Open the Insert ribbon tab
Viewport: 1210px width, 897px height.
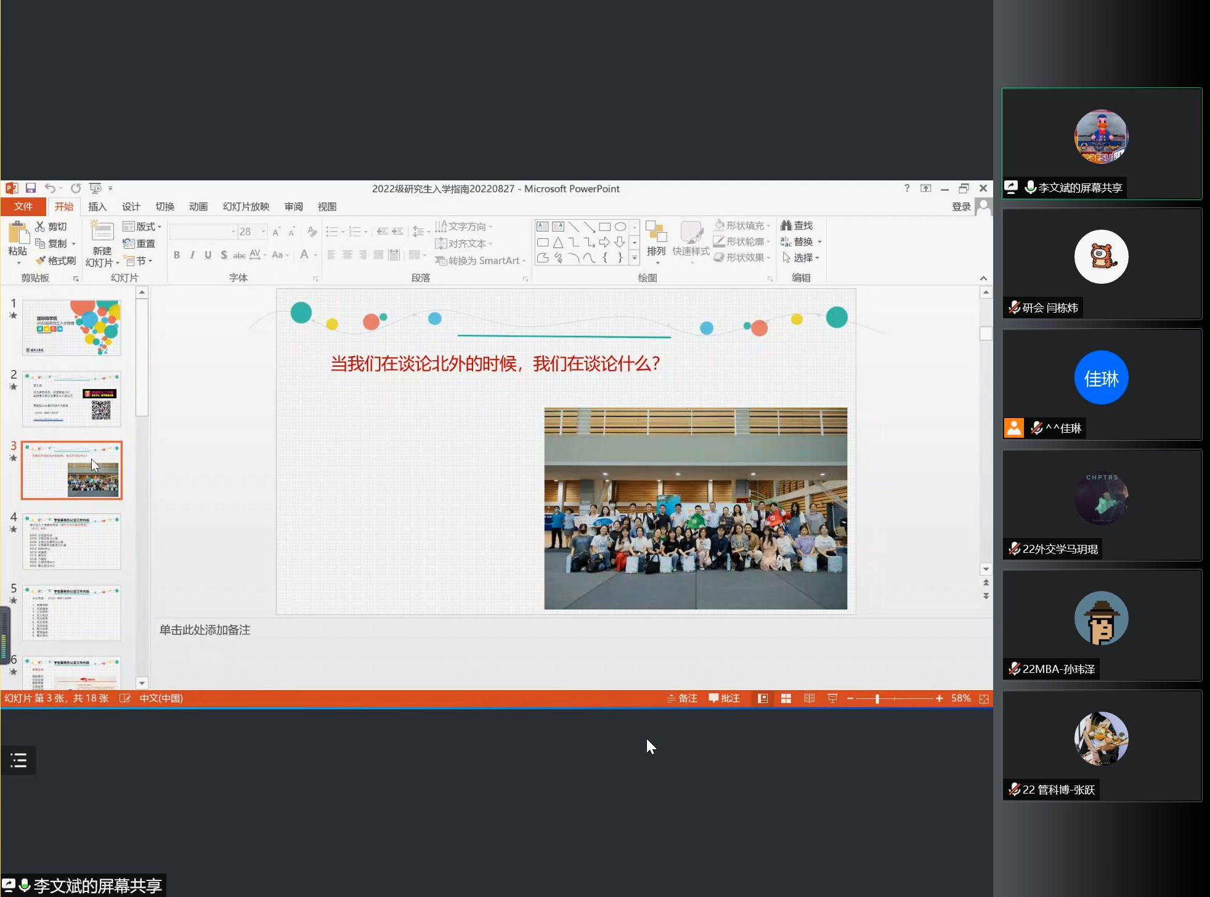click(97, 207)
